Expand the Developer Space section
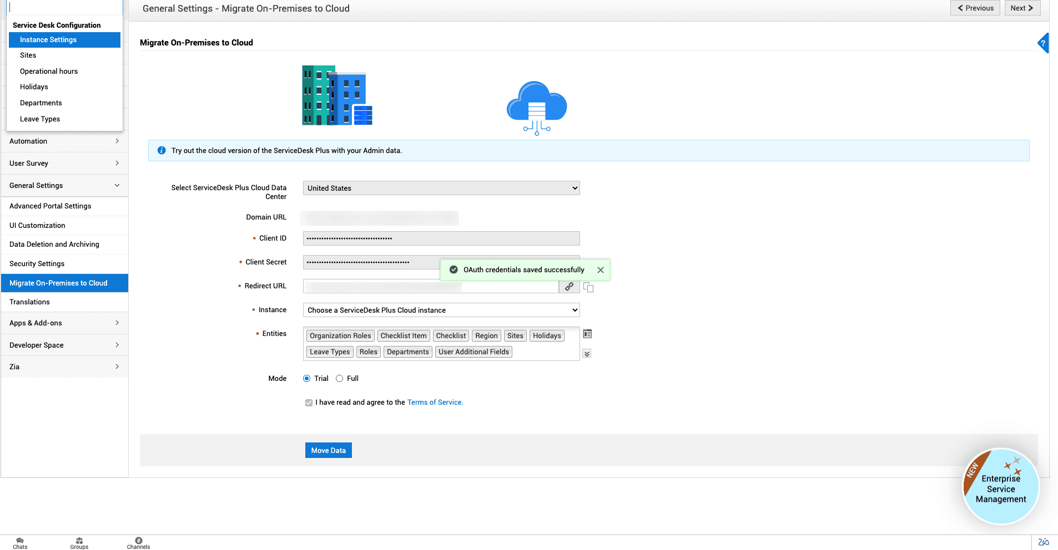Viewport: 1058px width, 550px height. [x=64, y=345]
